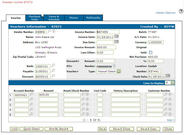Focus the Check Date field
The width and height of the screenshot is (184, 135).
click(156, 77)
